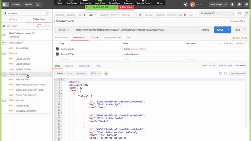The width and height of the screenshot is (251, 141).
Task: Open the POST method dropdown
Action: (64, 30)
